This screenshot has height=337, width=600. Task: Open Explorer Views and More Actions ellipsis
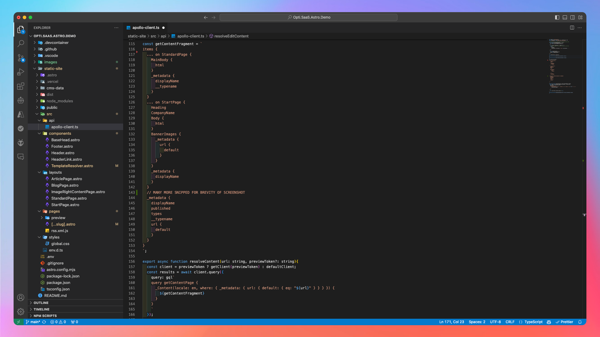116,28
